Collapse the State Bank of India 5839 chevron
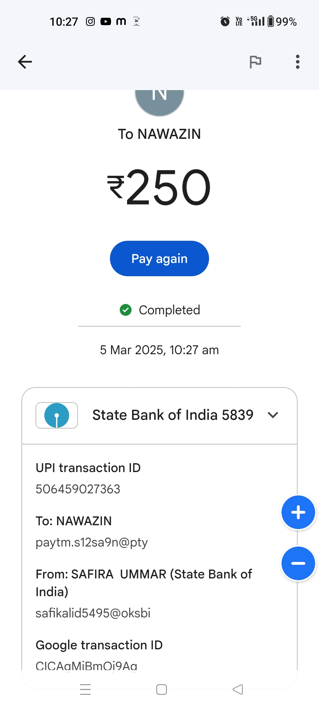The height and width of the screenshot is (709, 319). (273, 415)
